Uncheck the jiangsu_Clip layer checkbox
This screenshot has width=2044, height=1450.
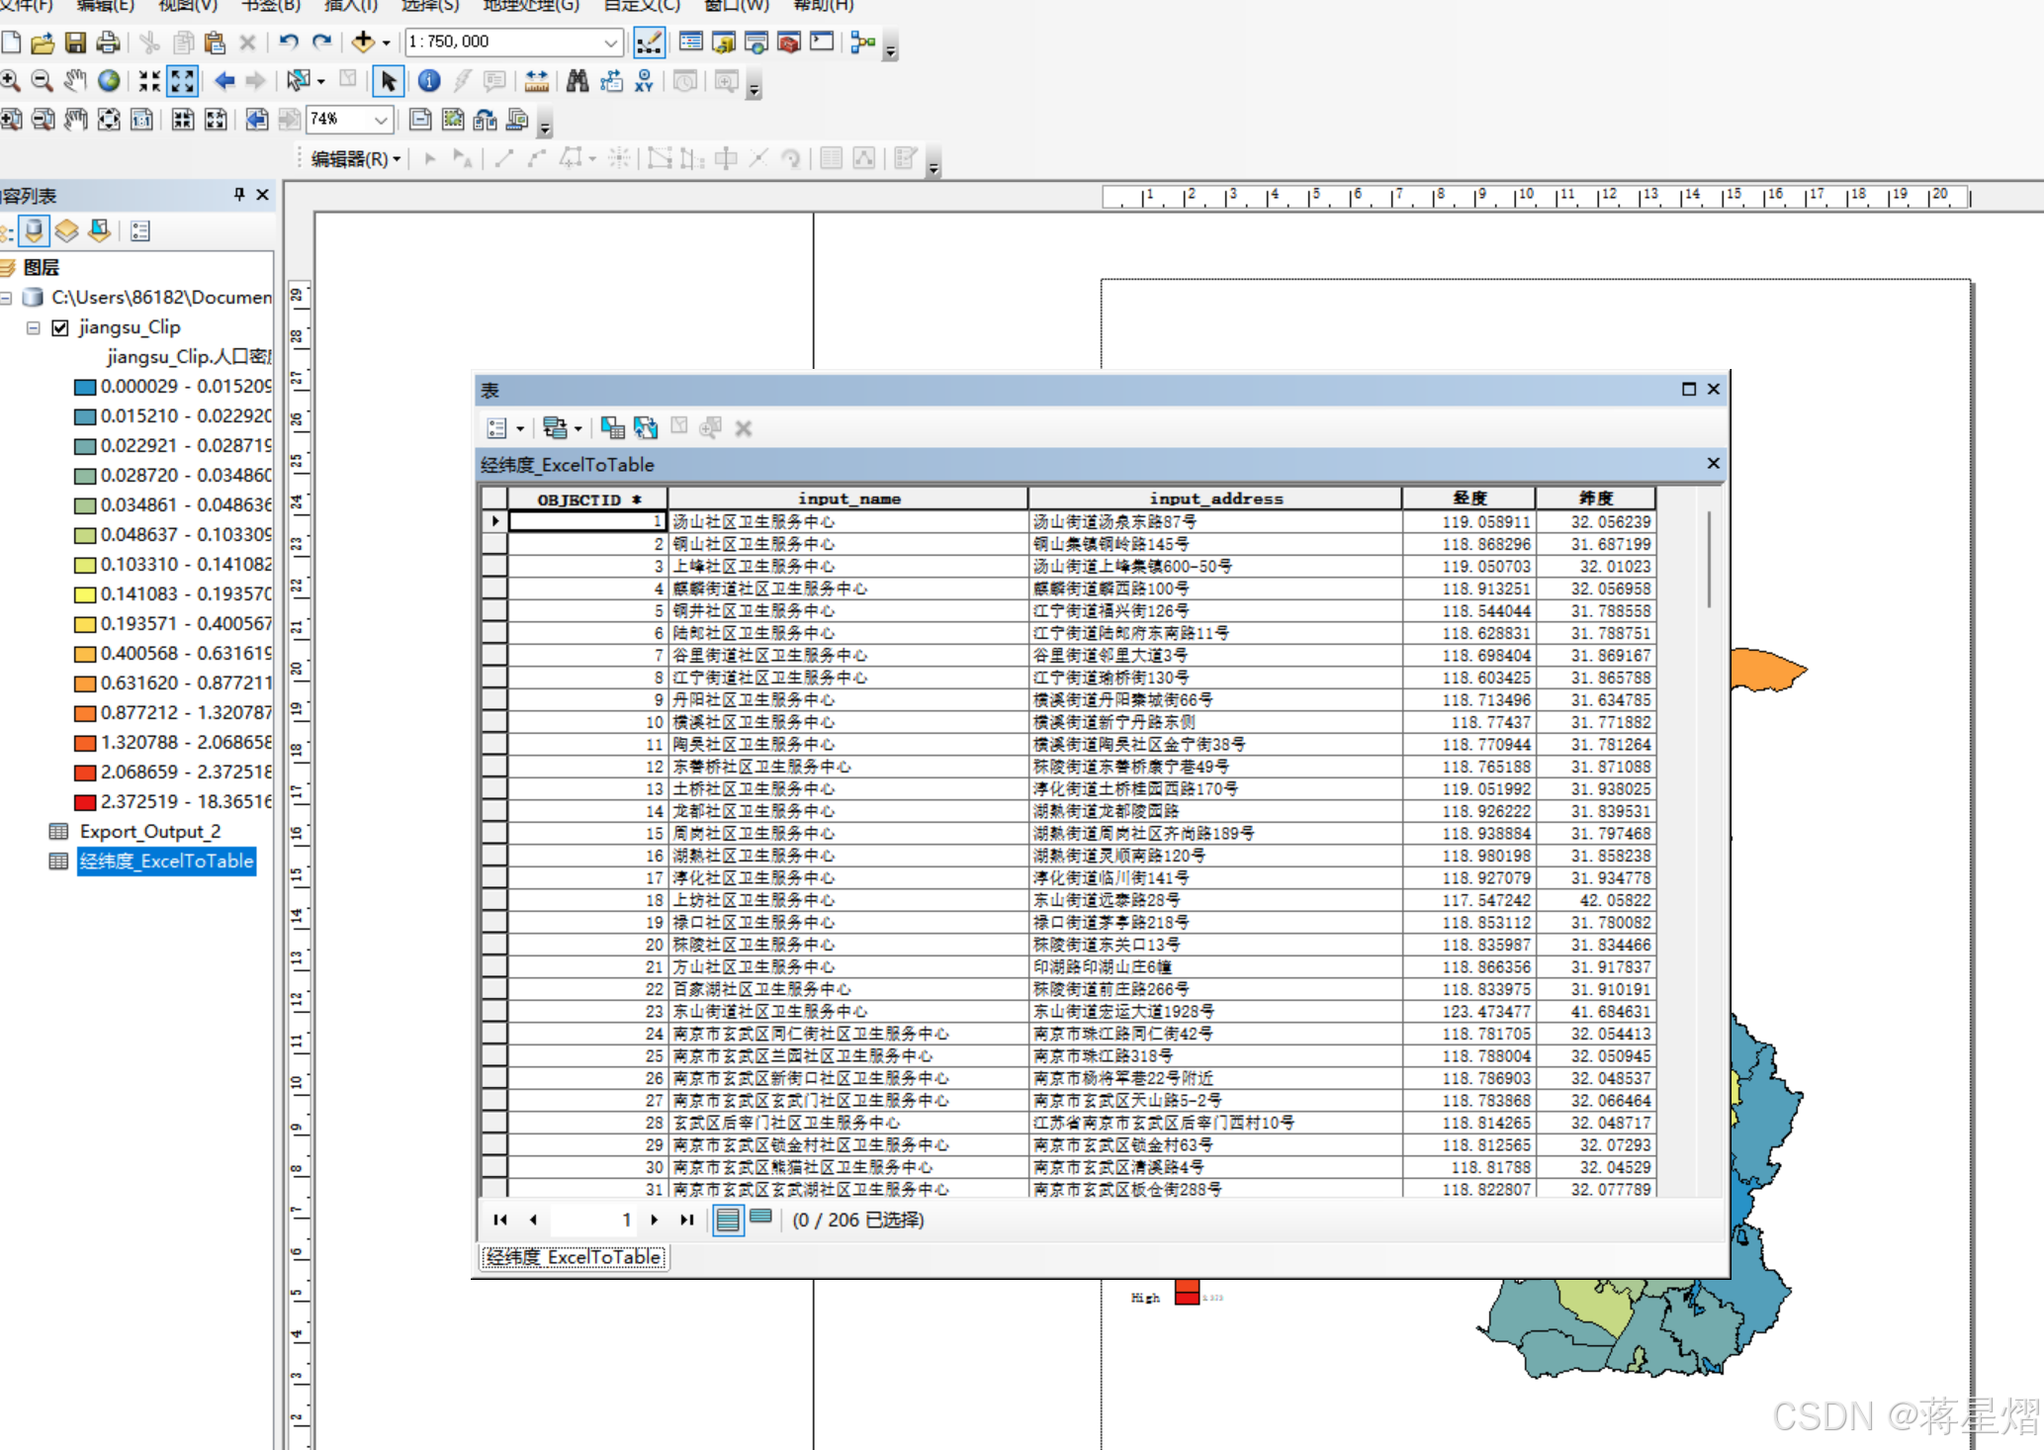[x=60, y=327]
